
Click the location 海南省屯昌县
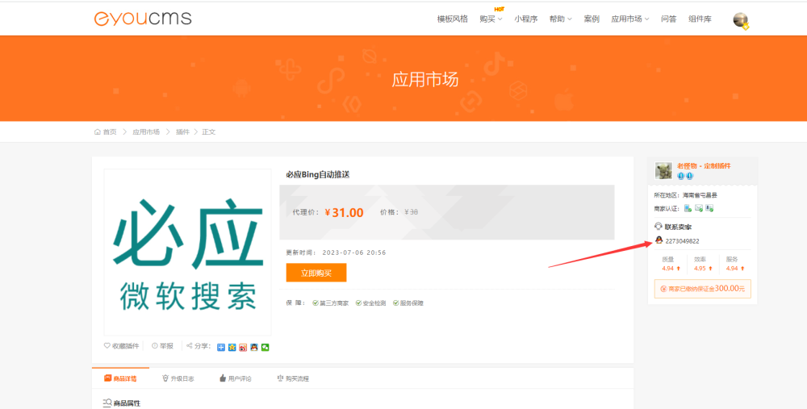pos(700,195)
